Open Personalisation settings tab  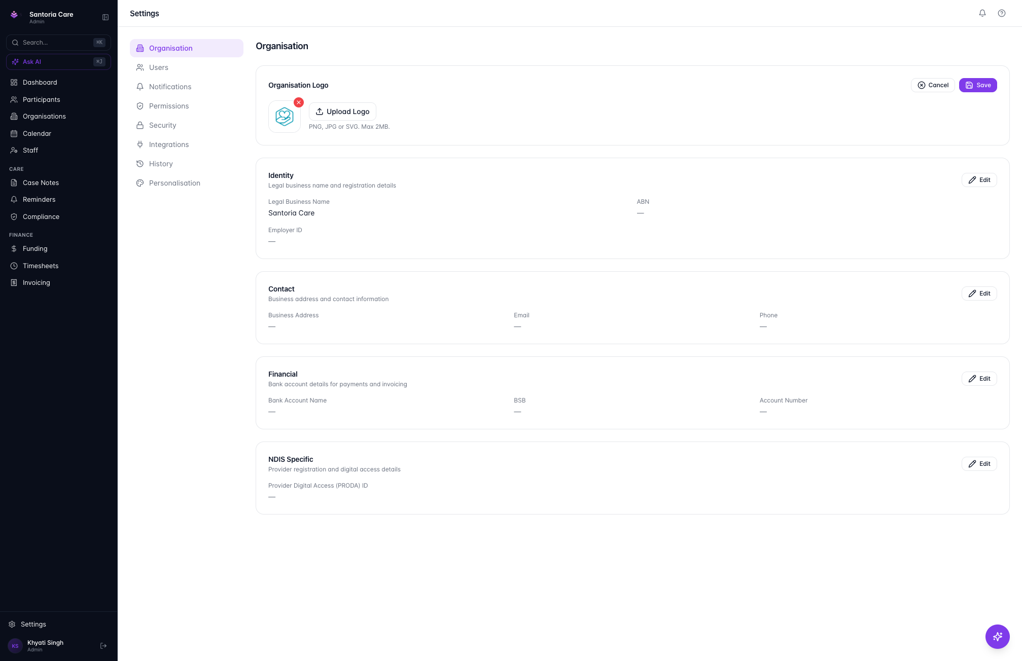(x=187, y=183)
